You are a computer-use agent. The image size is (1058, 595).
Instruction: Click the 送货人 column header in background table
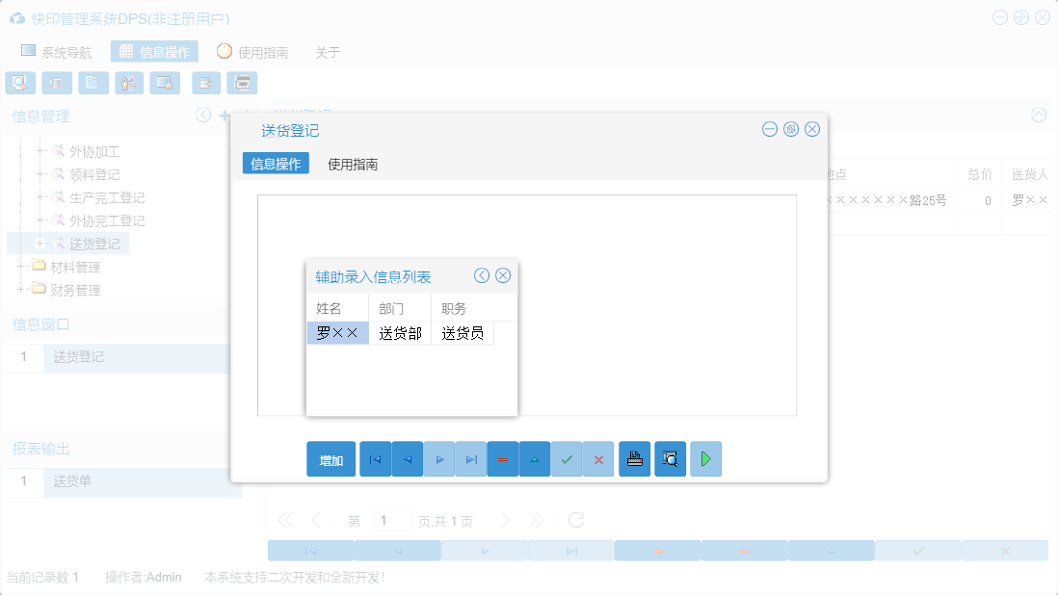click(x=1030, y=174)
